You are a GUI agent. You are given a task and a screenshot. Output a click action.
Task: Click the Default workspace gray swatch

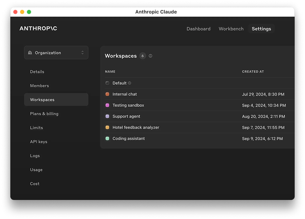pos(107,83)
